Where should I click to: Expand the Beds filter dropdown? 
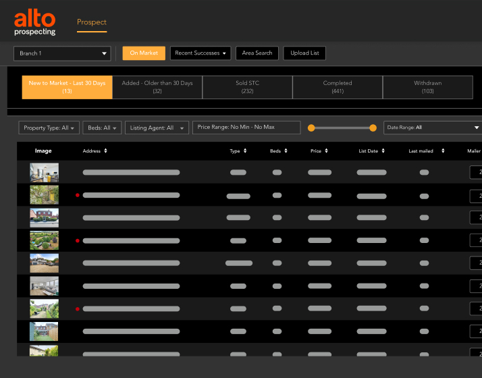103,128
